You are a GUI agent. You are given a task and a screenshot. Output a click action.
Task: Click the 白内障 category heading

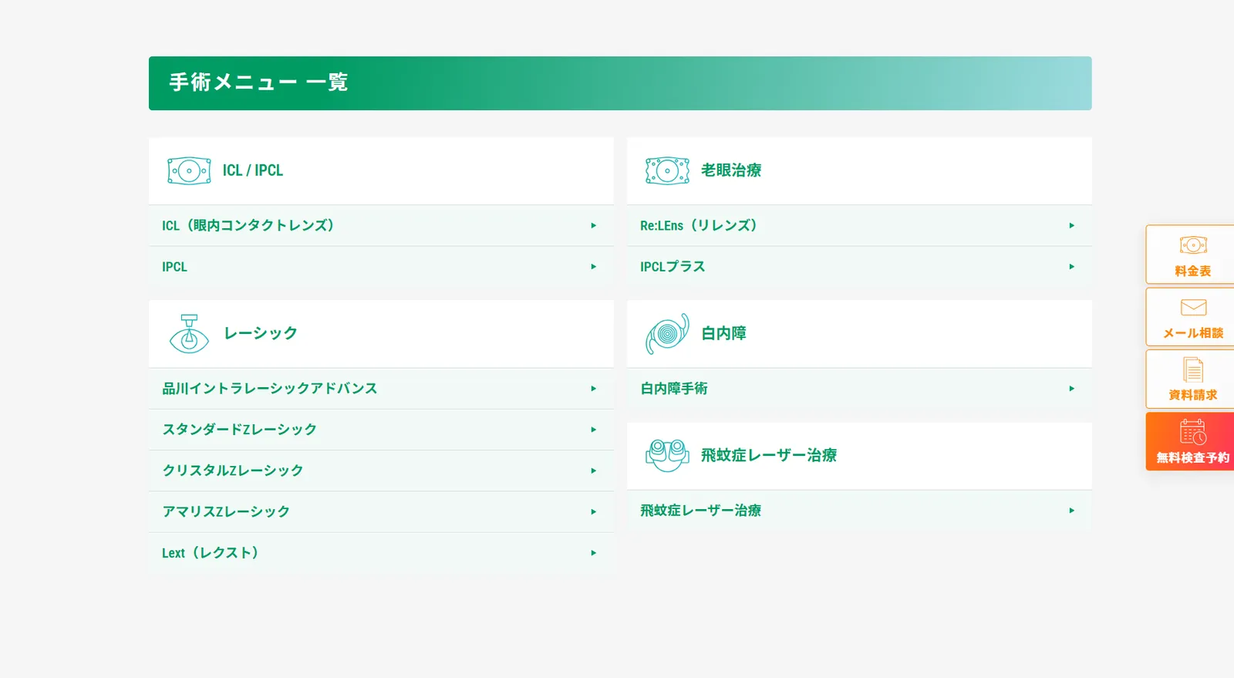click(x=723, y=333)
